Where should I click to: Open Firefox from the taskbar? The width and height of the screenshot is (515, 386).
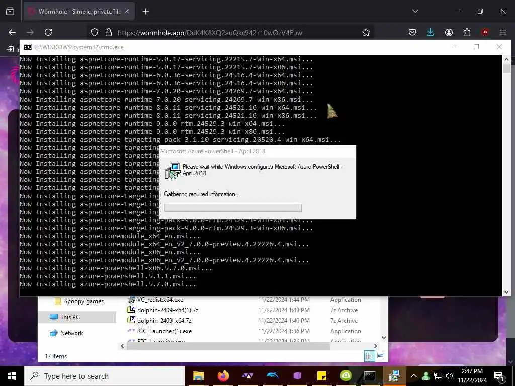[223, 376]
